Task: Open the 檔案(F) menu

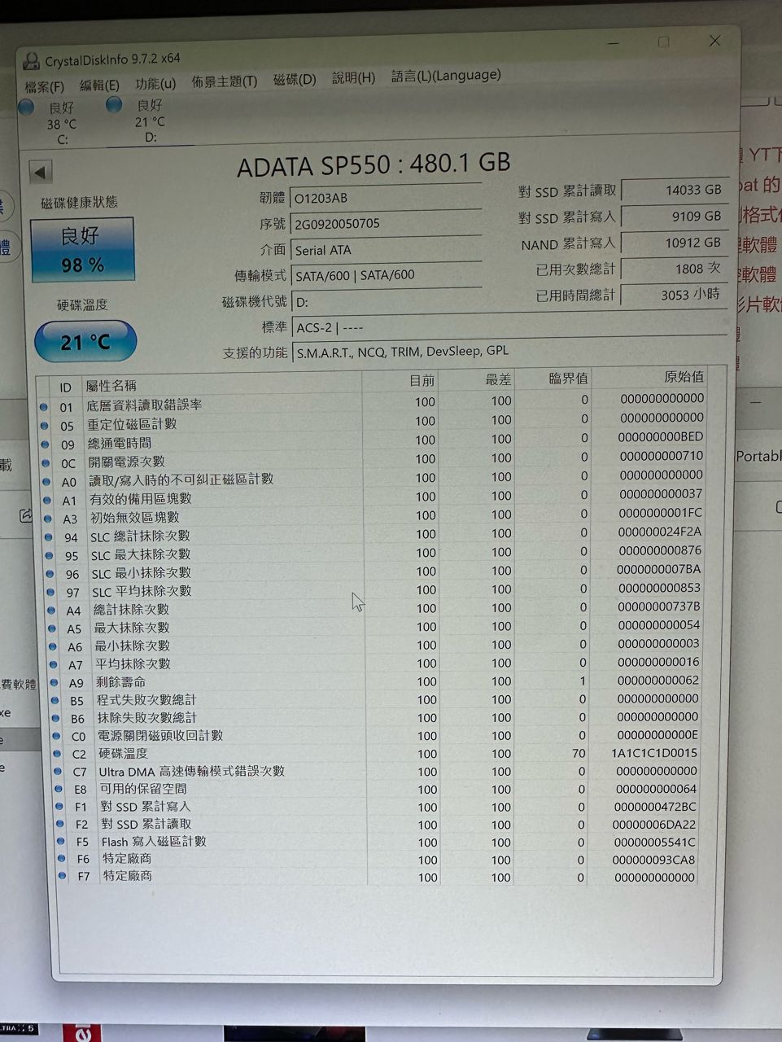Action: 44,86
